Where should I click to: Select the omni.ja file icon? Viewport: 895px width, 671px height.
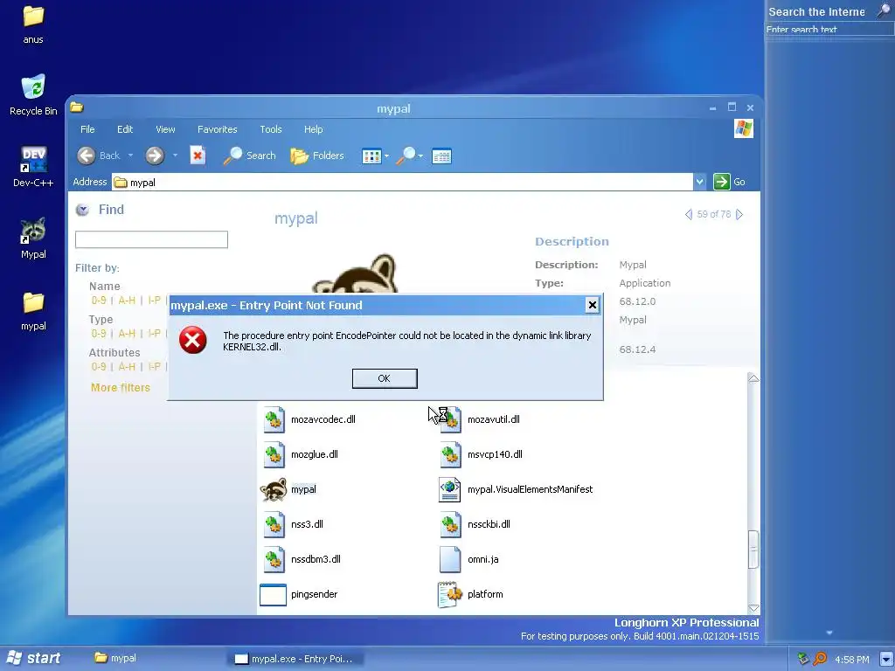(450, 559)
